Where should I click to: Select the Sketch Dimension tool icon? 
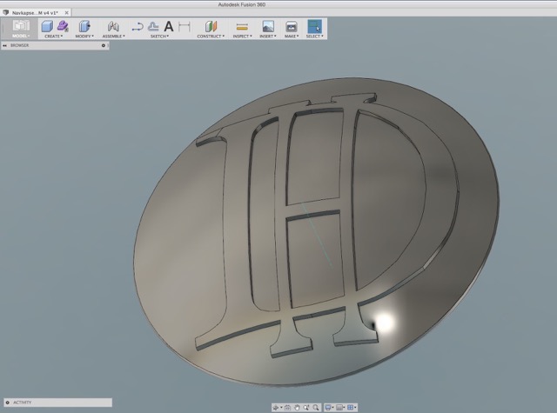point(184,26)
